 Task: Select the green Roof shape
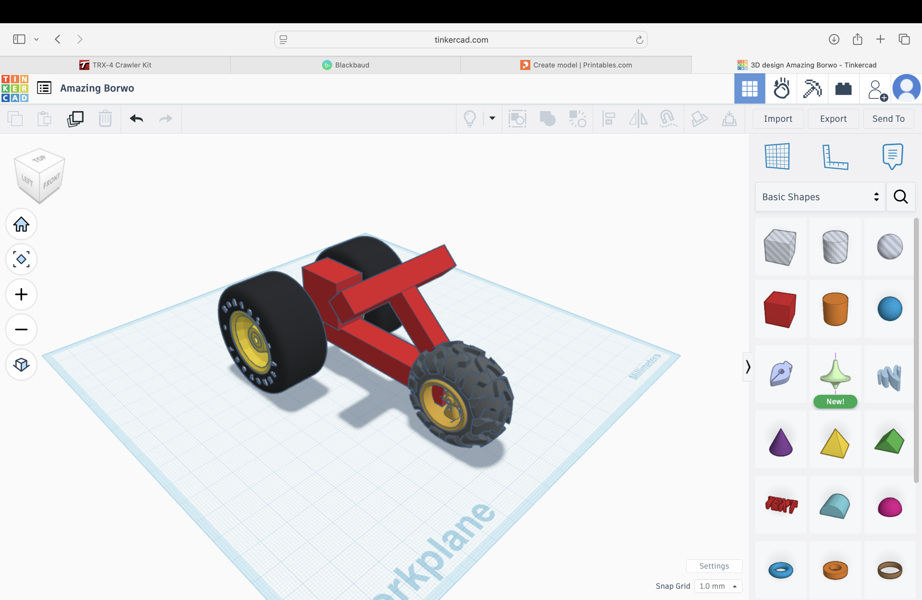[889, 440]
